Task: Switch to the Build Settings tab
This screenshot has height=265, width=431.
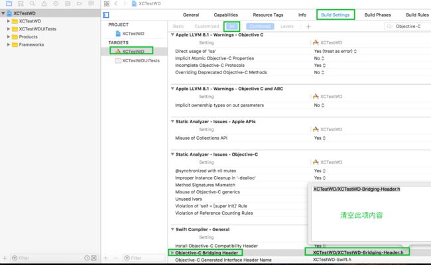Action: pos(335,15)
